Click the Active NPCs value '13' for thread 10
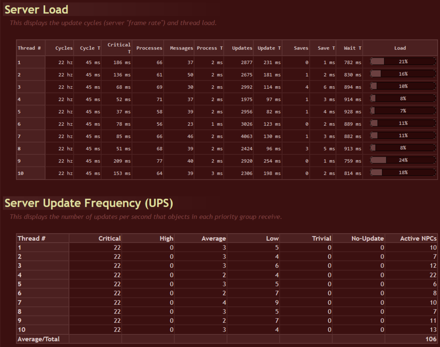Screen dimensions: 440x347 coord(433,329)
